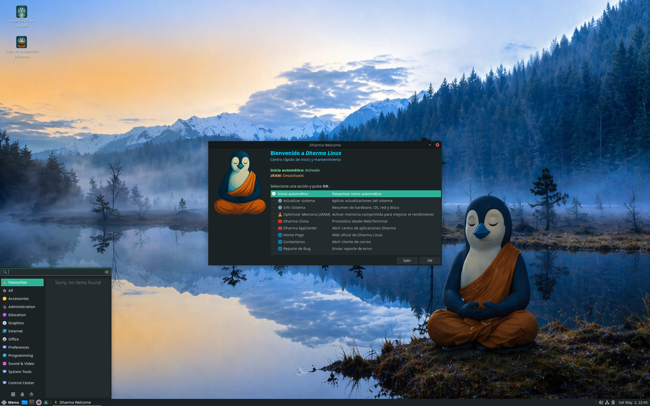Select the Info Sistema radio option
650x406 pixels.
[x=273, y=207]
